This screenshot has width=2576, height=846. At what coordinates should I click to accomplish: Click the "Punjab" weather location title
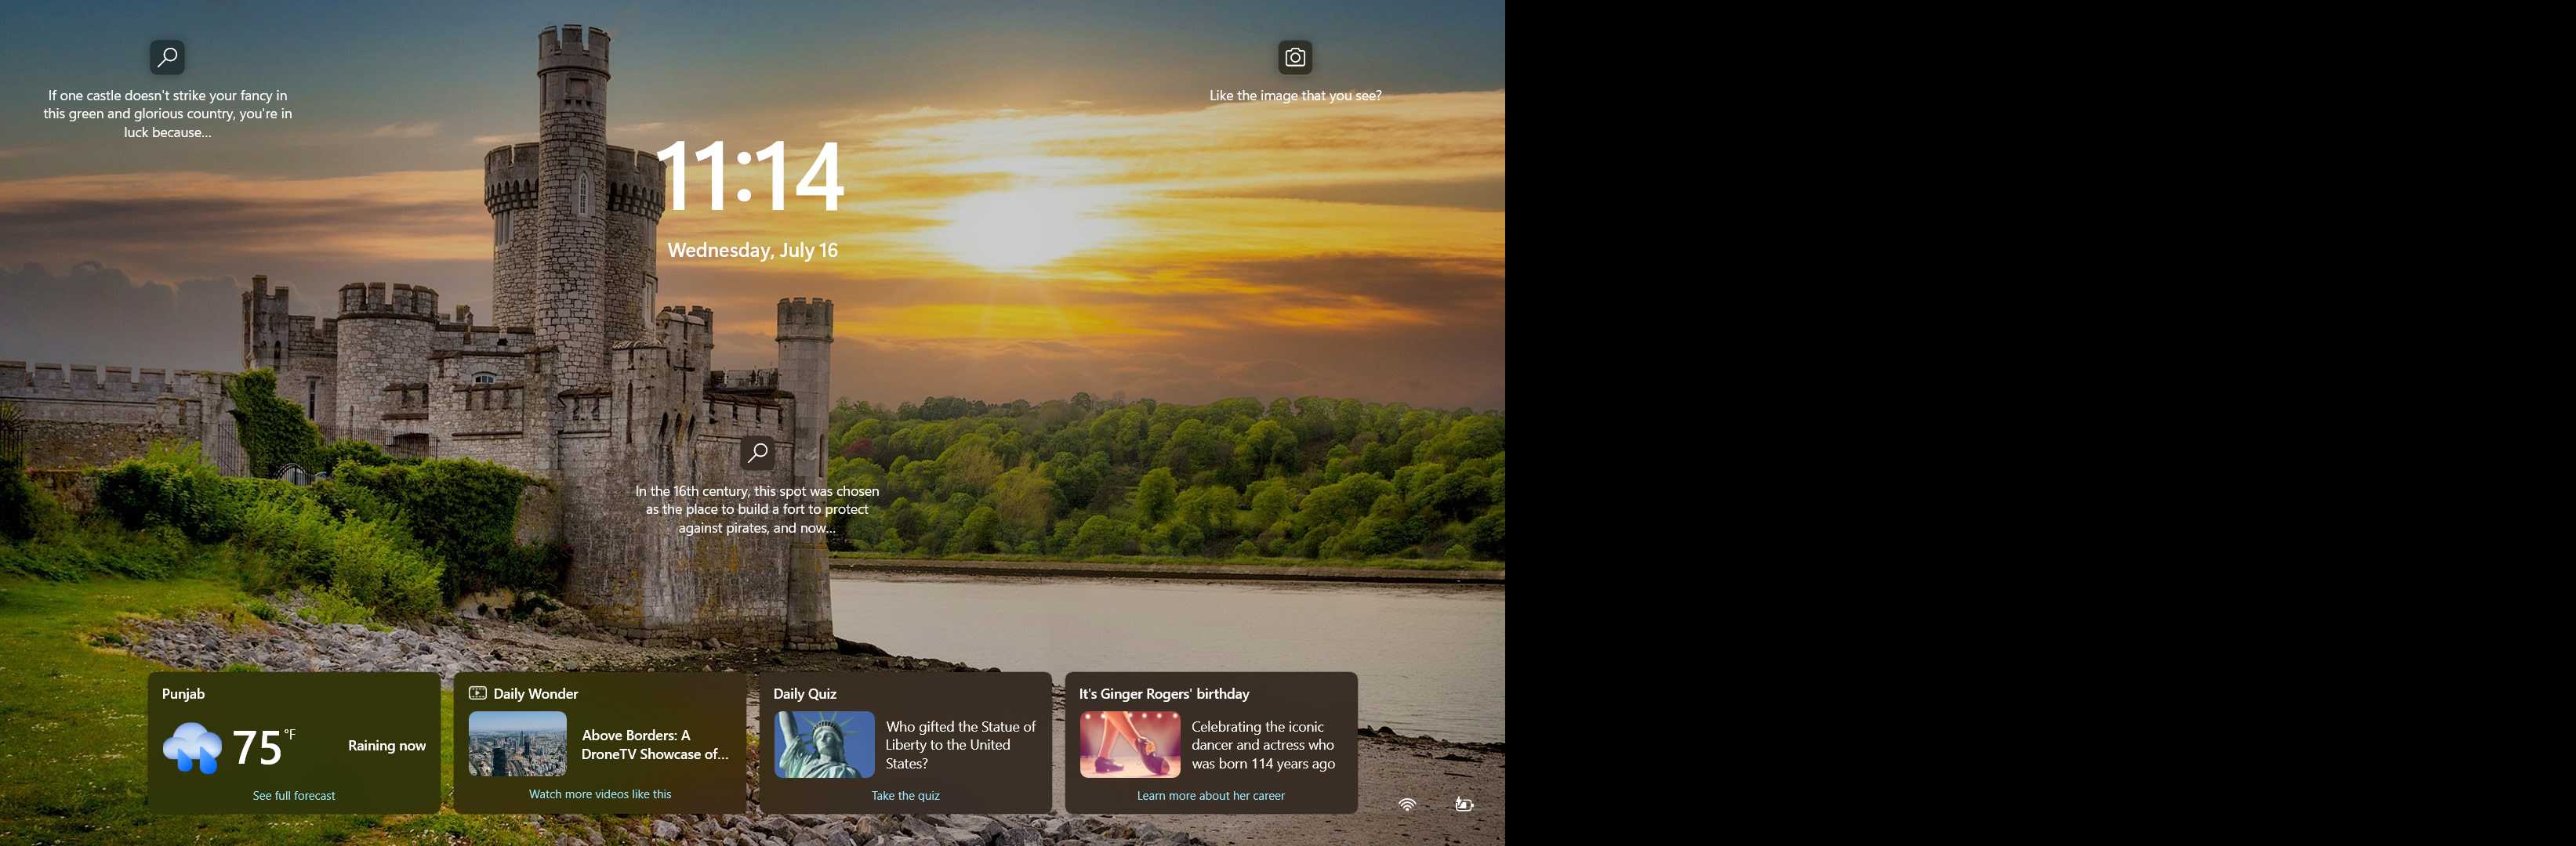click(183, 693)
